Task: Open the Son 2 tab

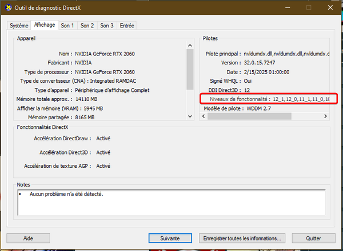Action: (87, 26)
